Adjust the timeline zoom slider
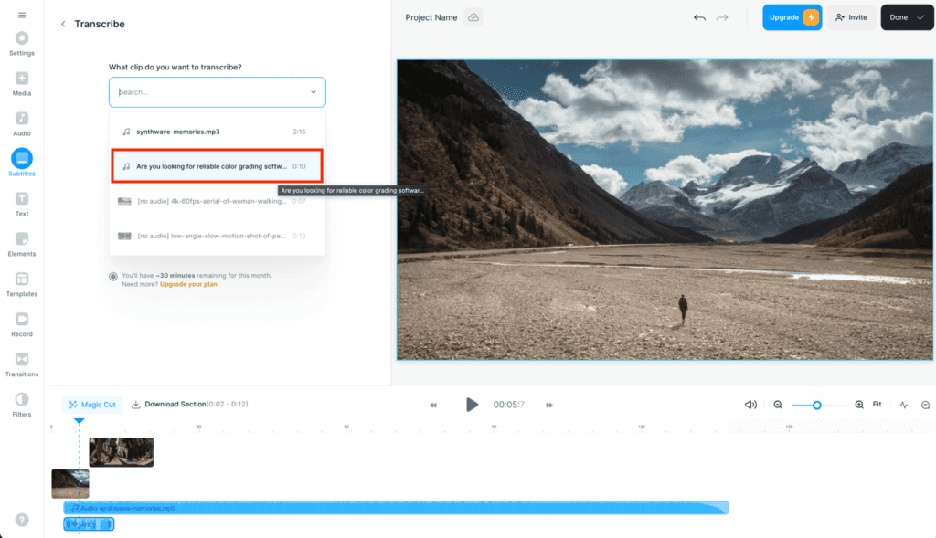The height and width of the screenshot is (538, 936). click(817, 405)
